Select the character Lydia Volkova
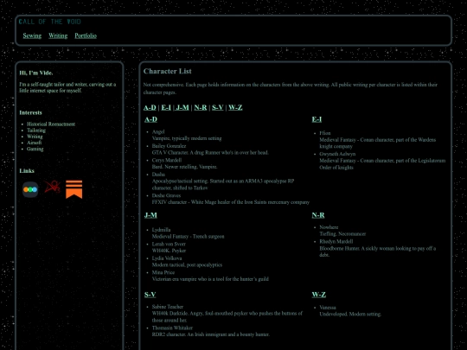 pos(167,258)
